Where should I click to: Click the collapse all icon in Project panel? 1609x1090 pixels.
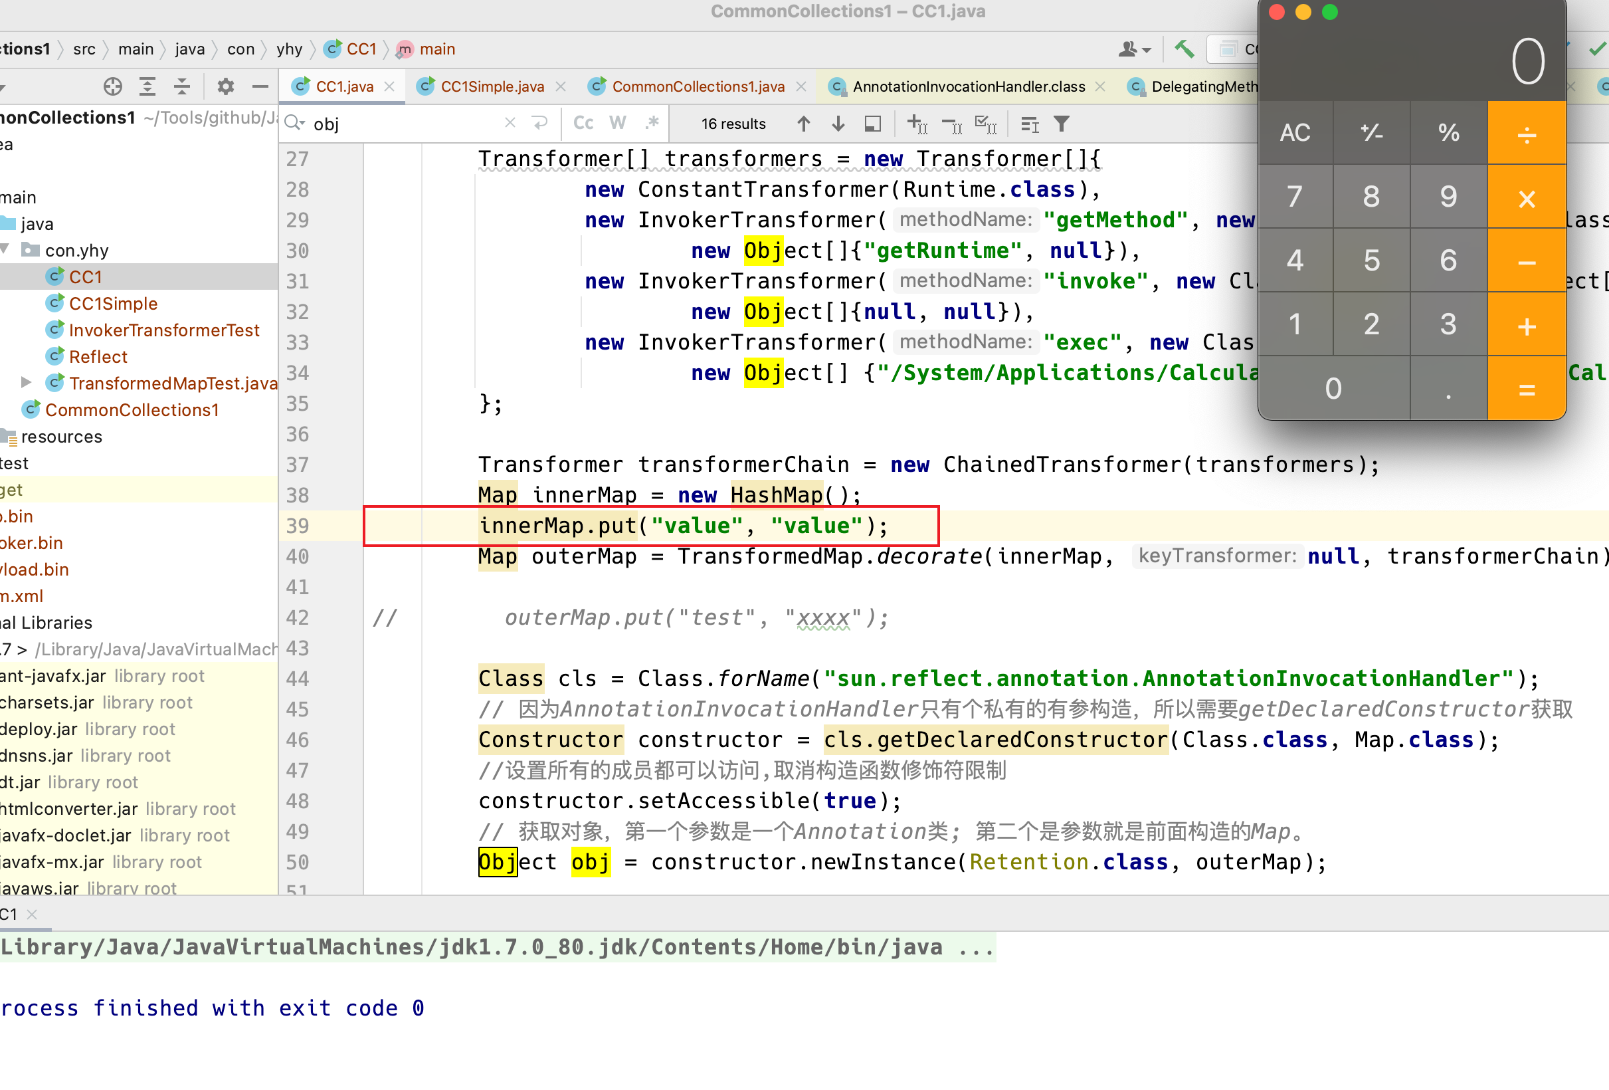tap(182, 86)
